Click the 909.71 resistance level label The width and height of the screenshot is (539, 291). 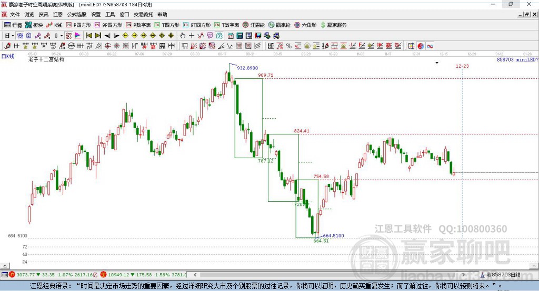pos(265,75)
